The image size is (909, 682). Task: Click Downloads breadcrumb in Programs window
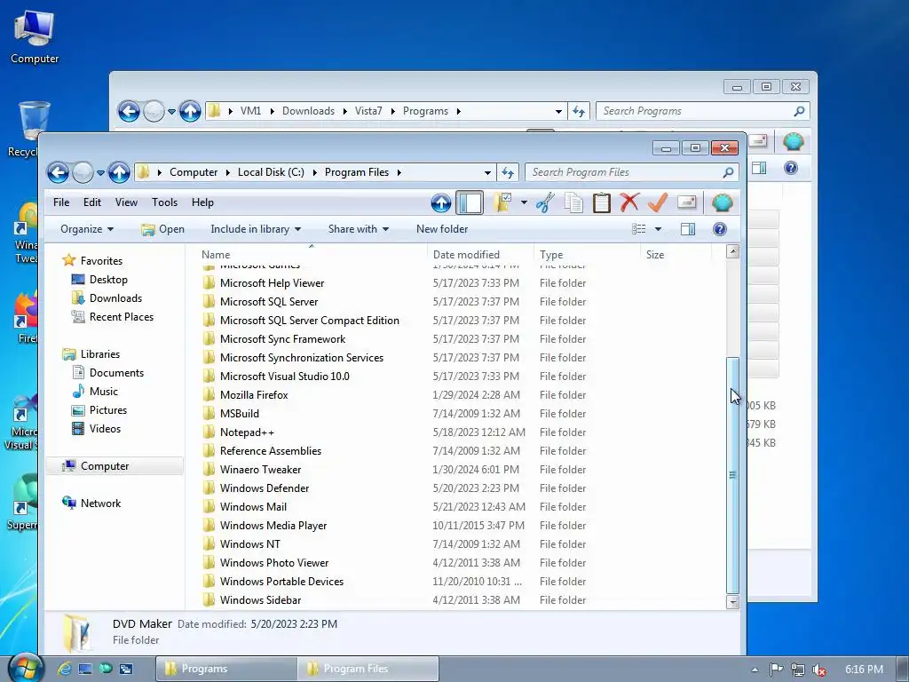tap(308, 111)
